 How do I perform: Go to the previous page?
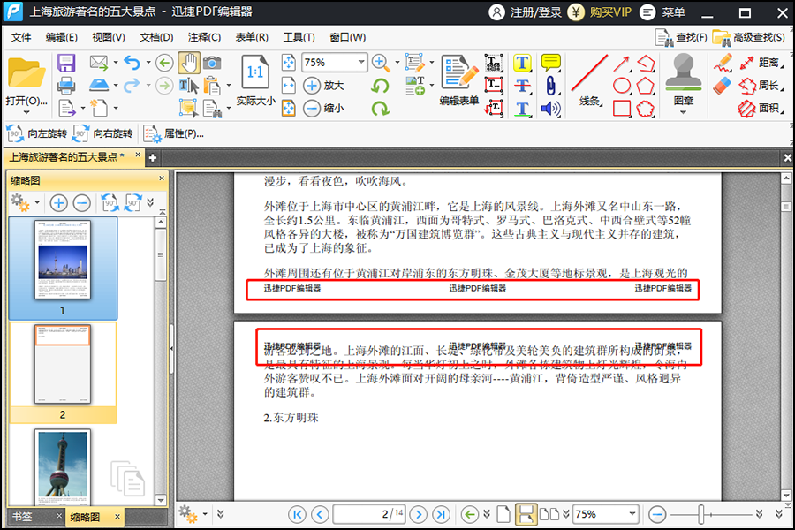click(x=320, y=514)
